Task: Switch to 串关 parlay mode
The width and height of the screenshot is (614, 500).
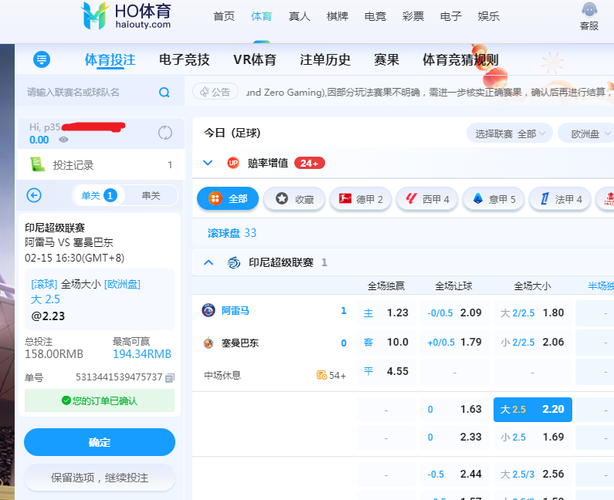Action: [x=151, y=195]
